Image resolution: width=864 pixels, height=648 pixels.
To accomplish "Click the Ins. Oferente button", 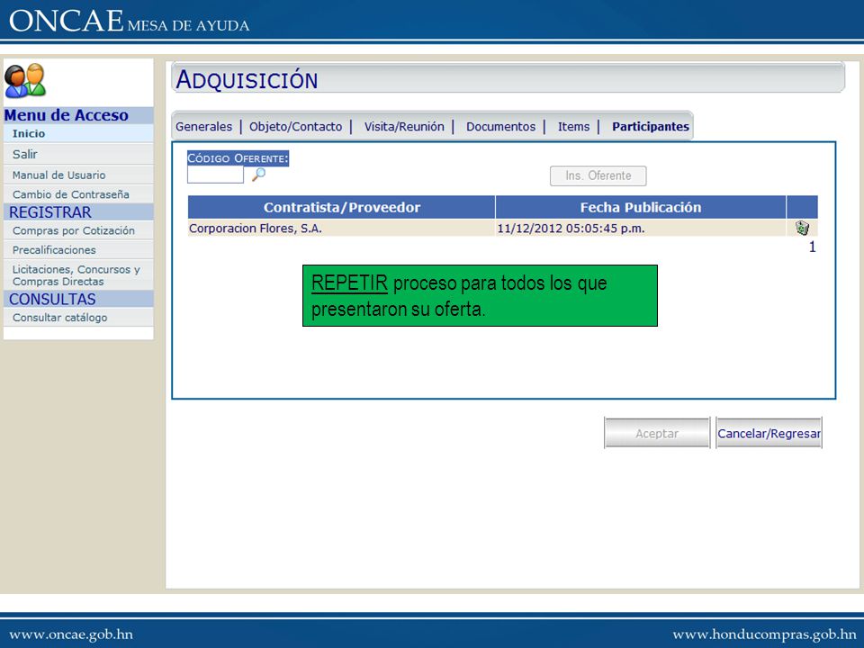I will [598, 175].
